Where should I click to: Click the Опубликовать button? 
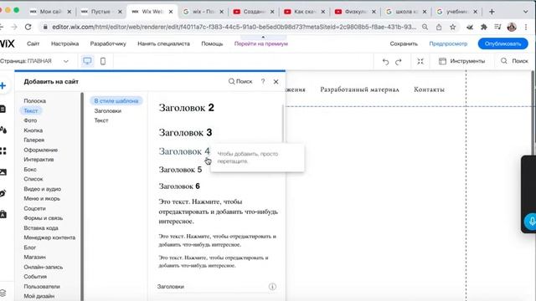502,43
